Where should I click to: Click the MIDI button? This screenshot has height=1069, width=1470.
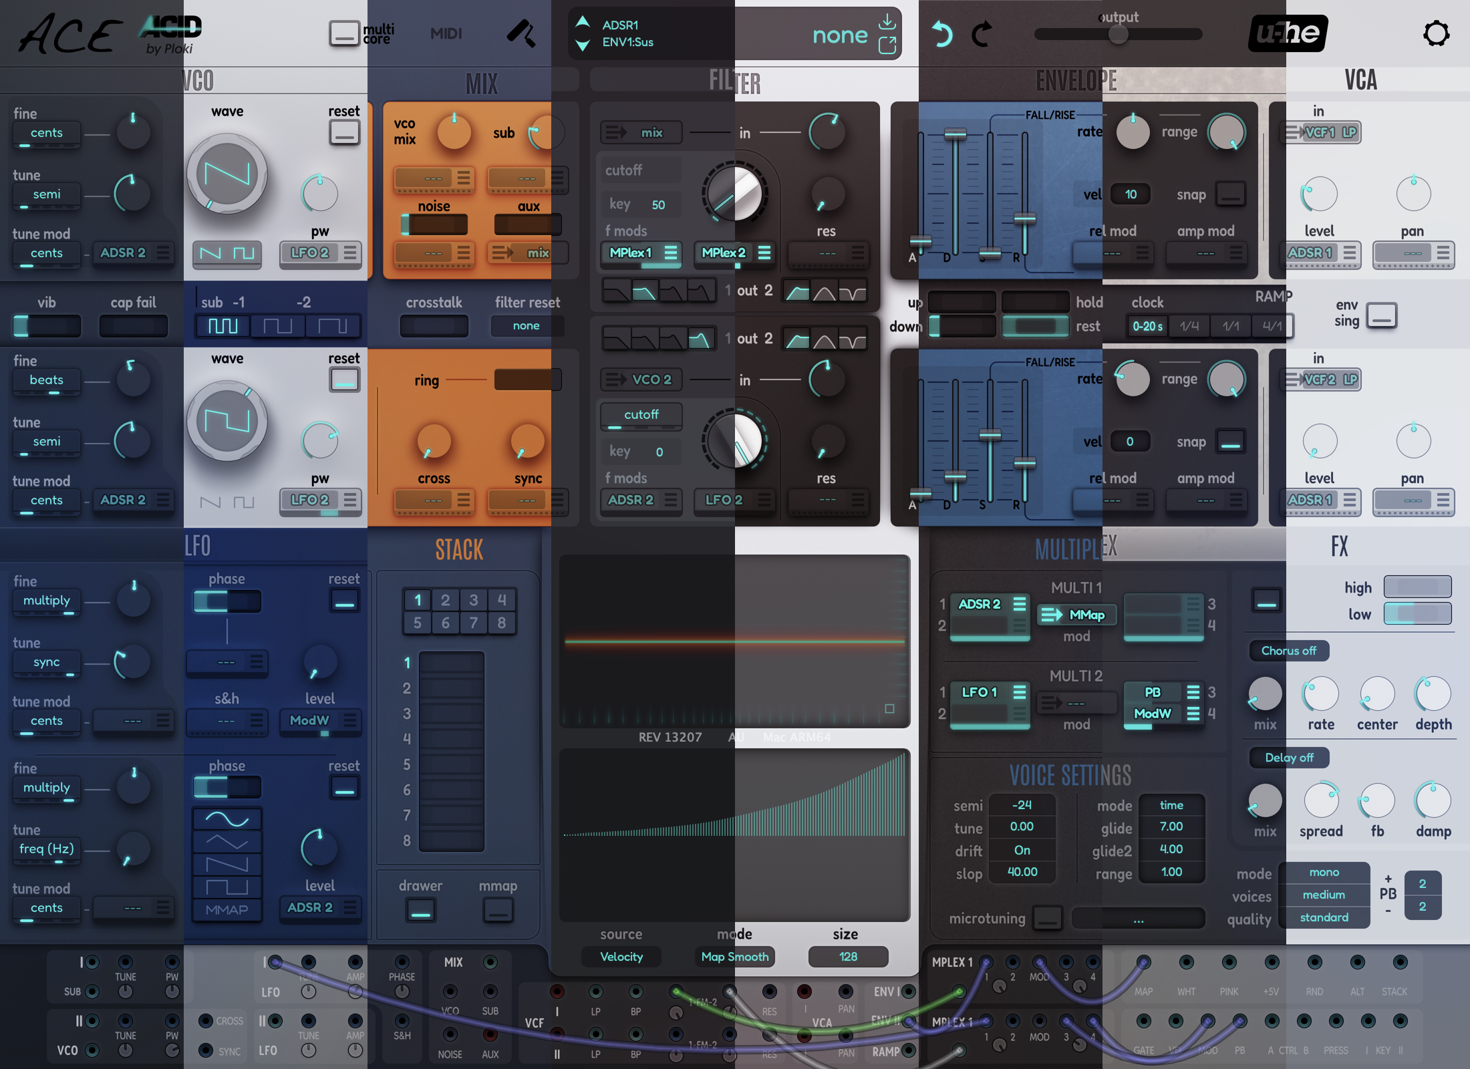(x=446, y=33)
